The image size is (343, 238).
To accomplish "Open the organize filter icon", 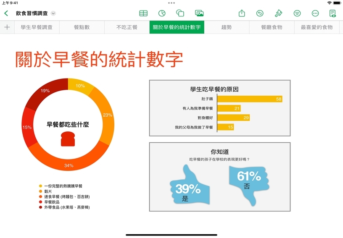I will pyautogui.click(x=297, y=13).
